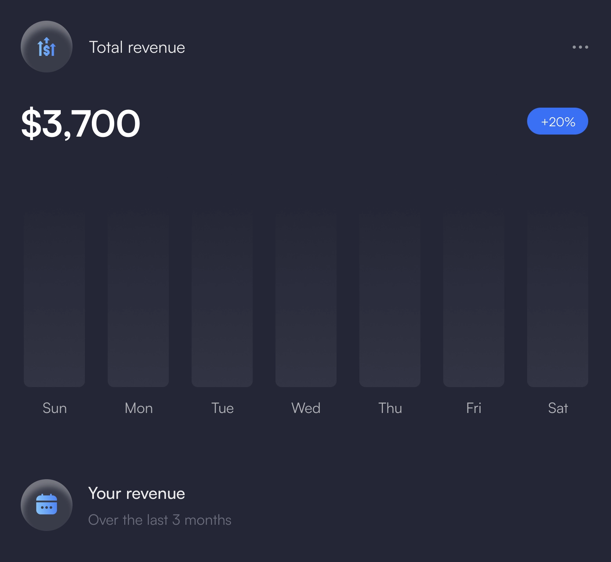Click the Total revenue heading
This screenshot has width=611, height=562.
[x=137, y=47]
